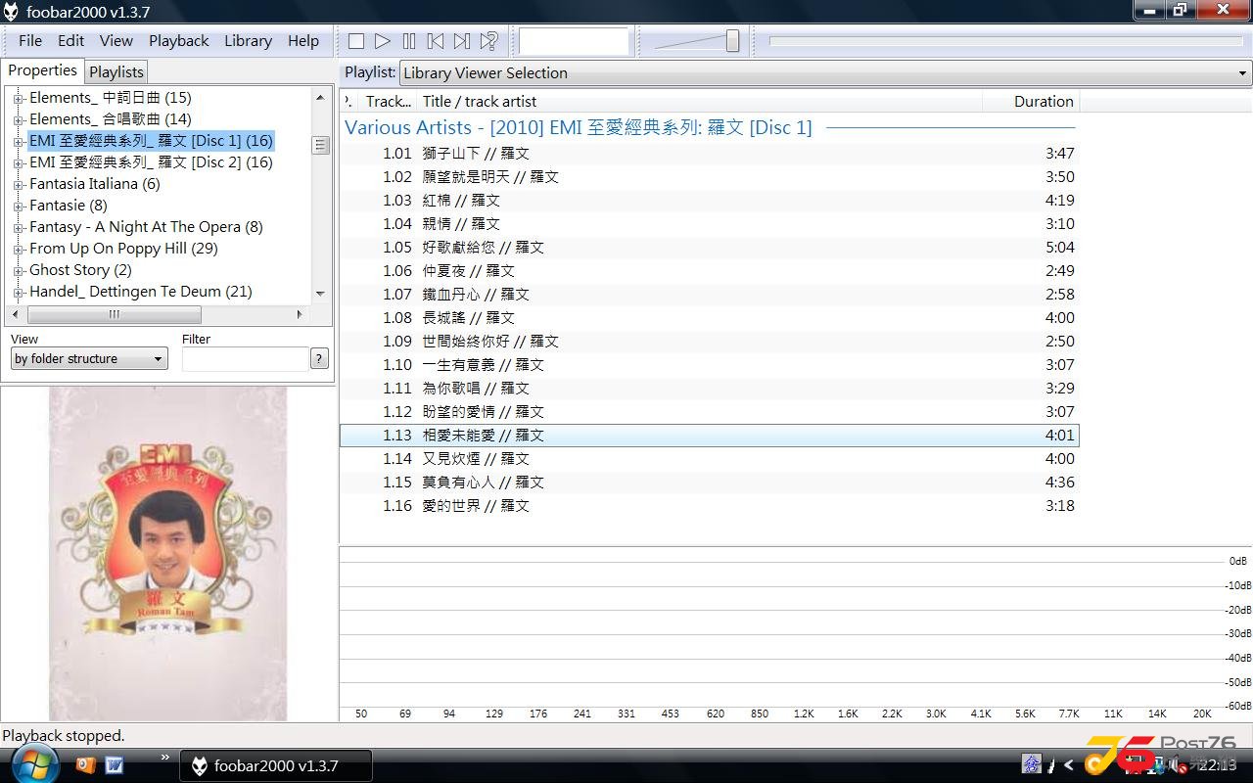Open the 'by folder structure' view dropdown
1253x783 pixels.
click(x=89, y=359)
